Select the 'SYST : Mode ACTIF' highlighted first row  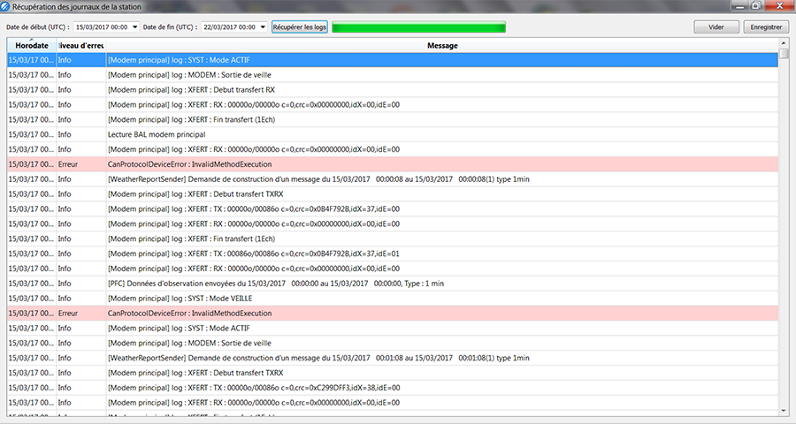coord(354,60)
